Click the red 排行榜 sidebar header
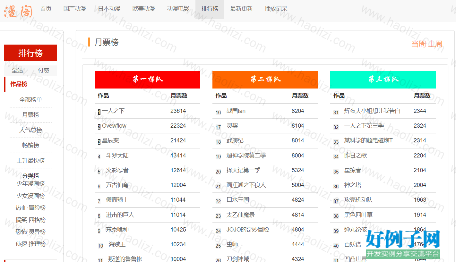The height and width of the screenshot is (262, 456). coord(30,53)
